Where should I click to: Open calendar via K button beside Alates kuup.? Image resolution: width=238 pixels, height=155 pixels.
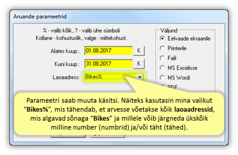[139, 51]
